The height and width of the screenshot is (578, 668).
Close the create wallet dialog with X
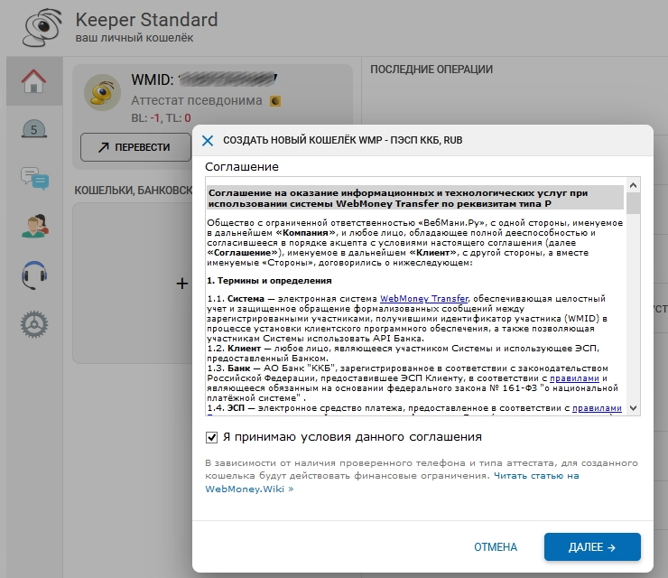tap(208, 141)
